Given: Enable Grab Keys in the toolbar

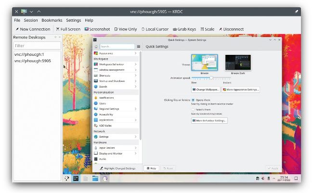Looking at the screenshot, I should click(184, 29).
